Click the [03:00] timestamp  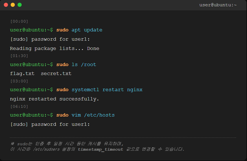[19, 81]
